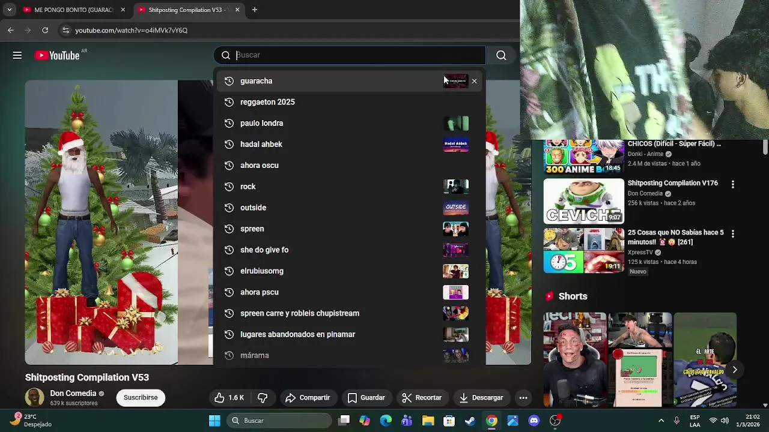Select the reggaeton 2025 suggestion
This screenshot has height=432, width=769.
point(349,102)
